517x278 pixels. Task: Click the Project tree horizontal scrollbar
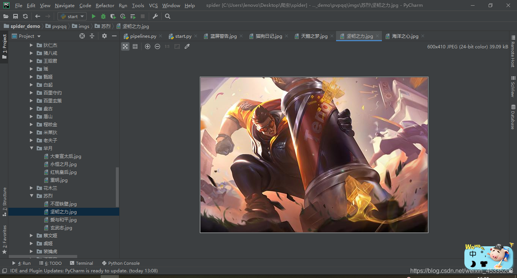[43, 257]
